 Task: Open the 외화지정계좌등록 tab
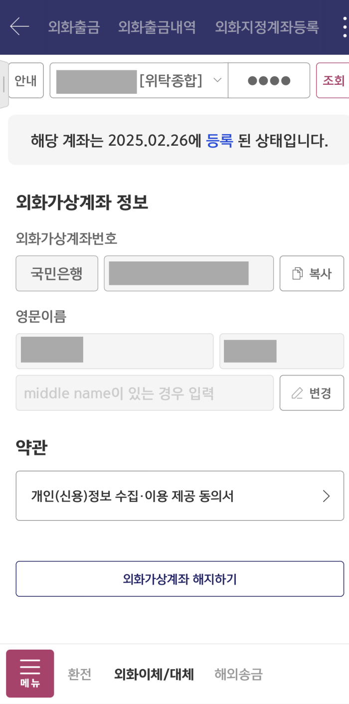coord(267,28)
